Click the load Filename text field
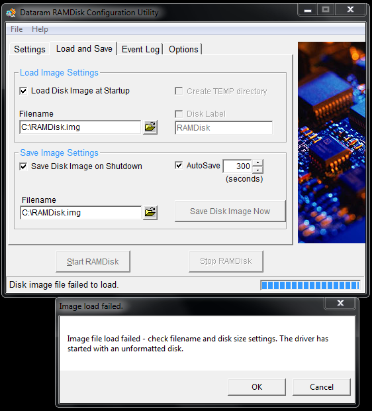This screenshot has width=372, height=411. [x=80, y=127]
